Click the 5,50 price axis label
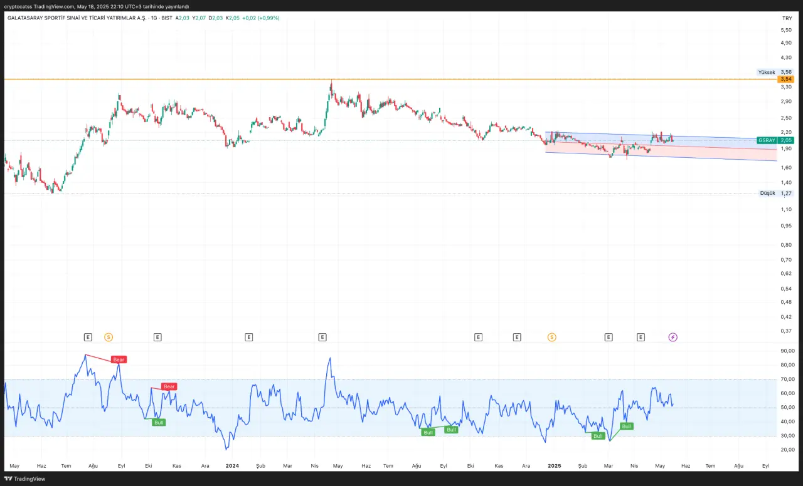 click(786, 30)
